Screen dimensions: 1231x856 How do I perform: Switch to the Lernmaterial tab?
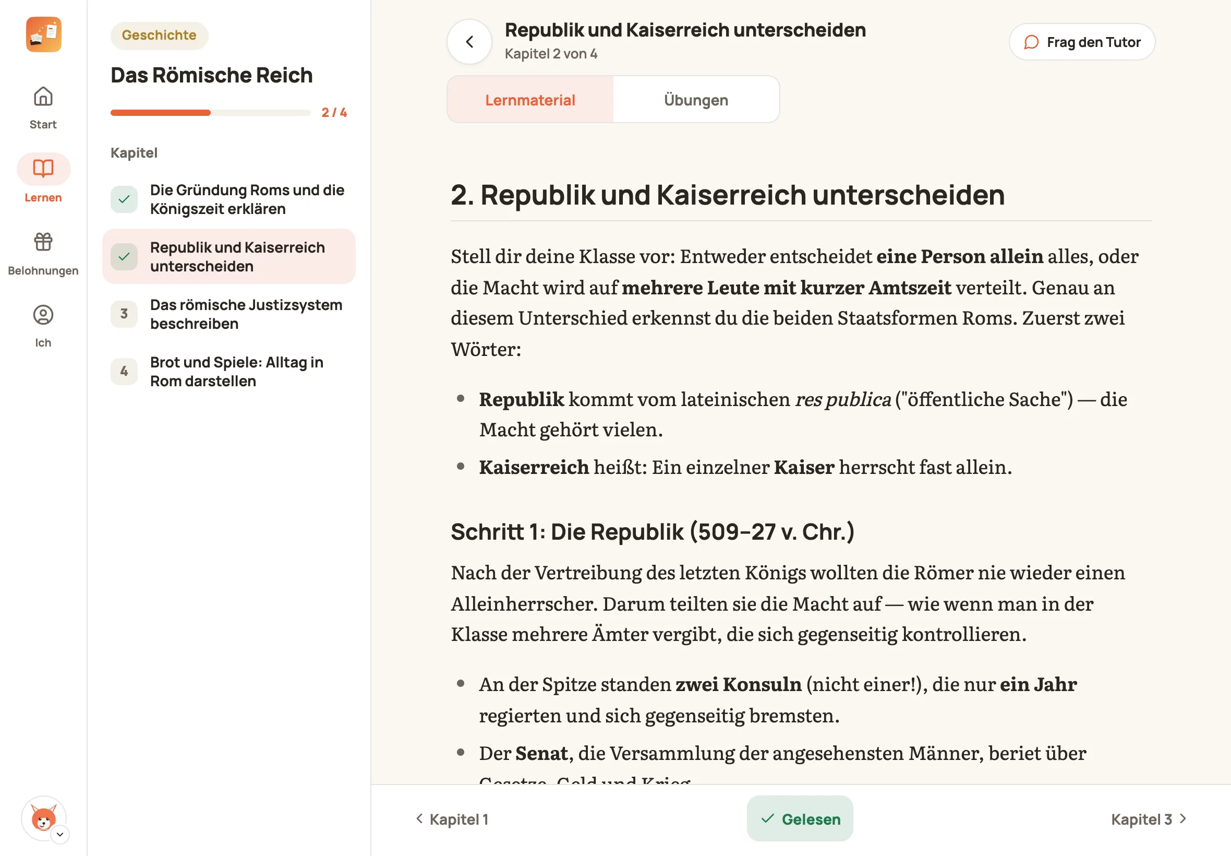tap(530, 100)
